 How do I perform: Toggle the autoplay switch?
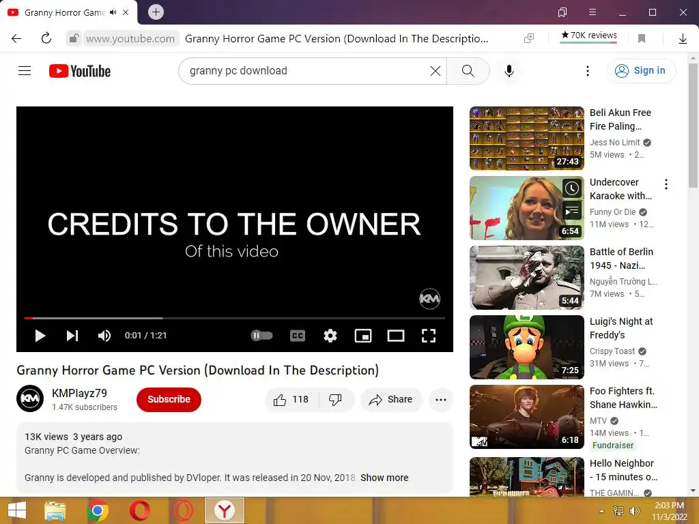pos(261,336)
